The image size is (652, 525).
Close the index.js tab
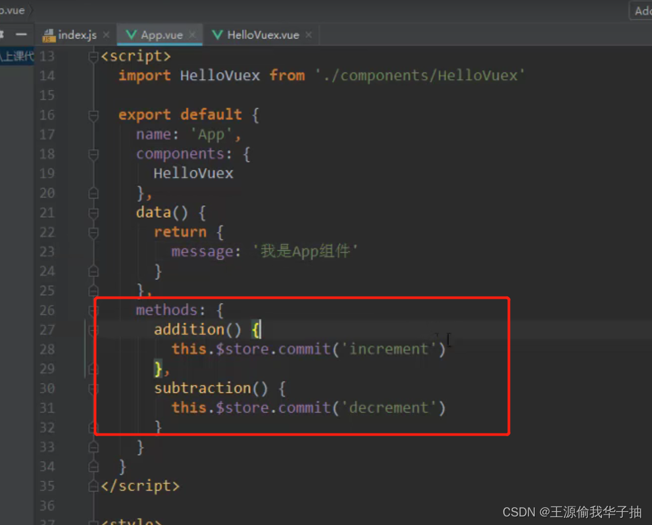[x=107, y=35]
